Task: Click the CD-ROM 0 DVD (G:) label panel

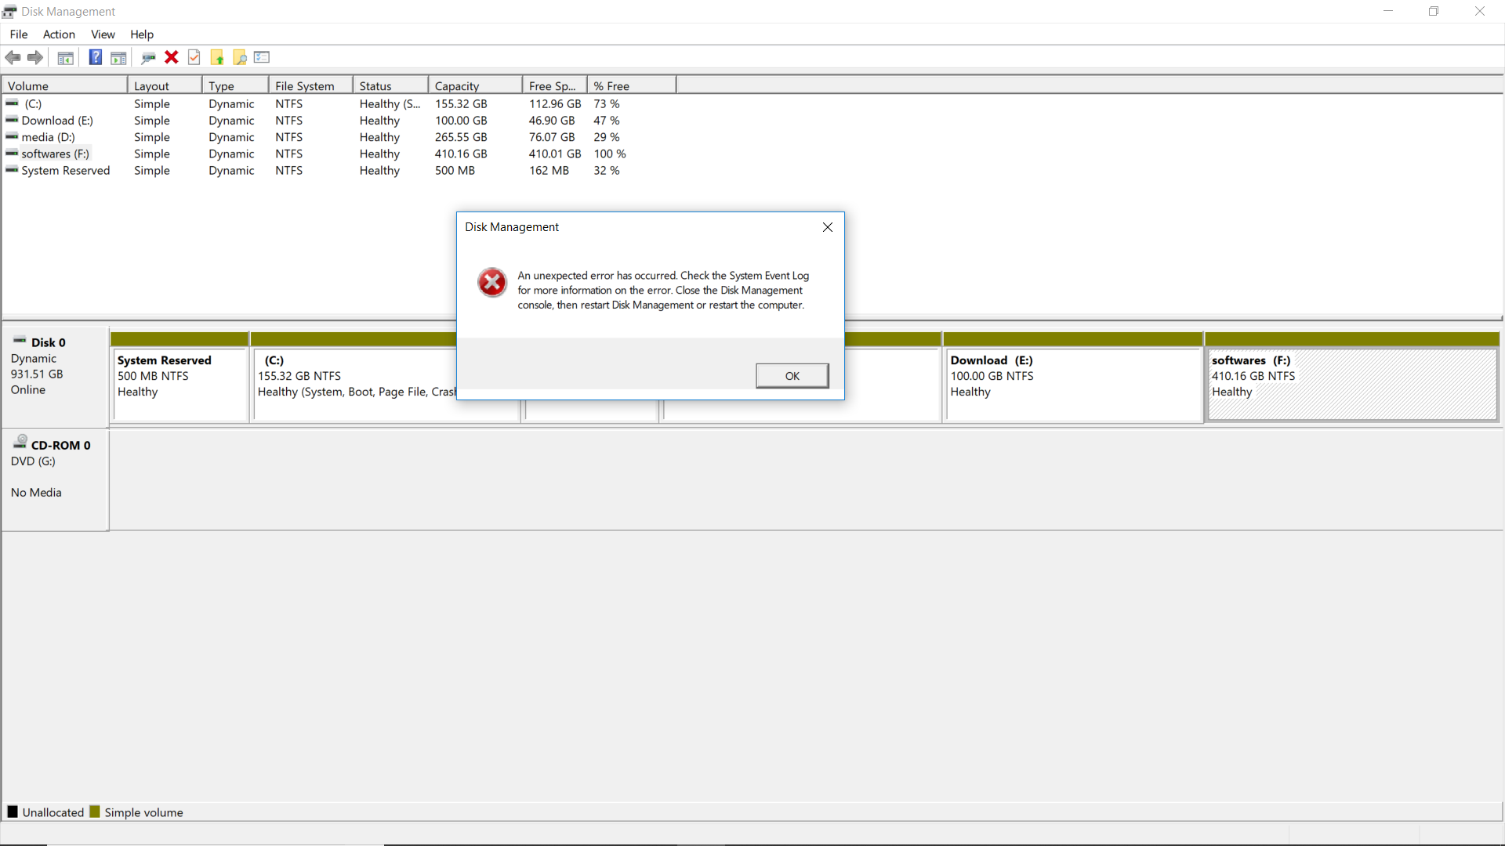Action: pos(55,479)
